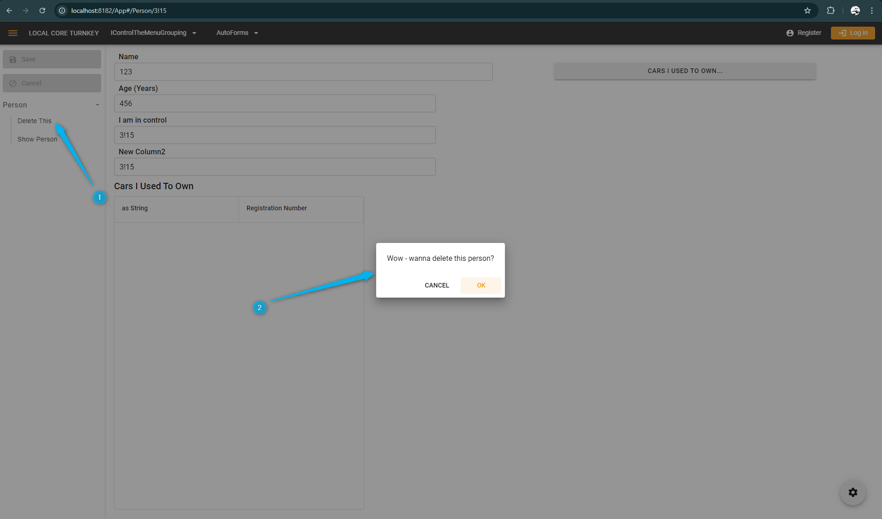Click CANCEL in the delete dialog
The image size is (882, 519).
[x=436, y=285]
